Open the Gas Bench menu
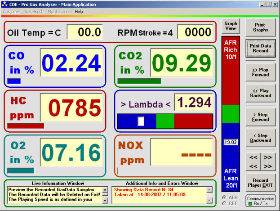Screen dimensions: 280x211 [x=34, y=11]
